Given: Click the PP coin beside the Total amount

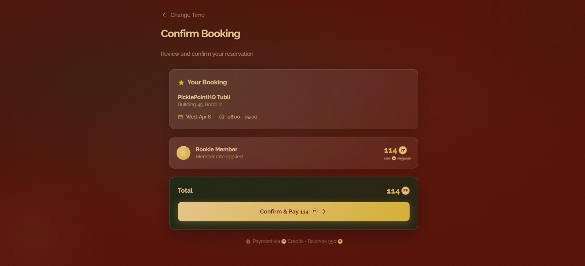Looking at the screenshot, I should tap(405, 191).
